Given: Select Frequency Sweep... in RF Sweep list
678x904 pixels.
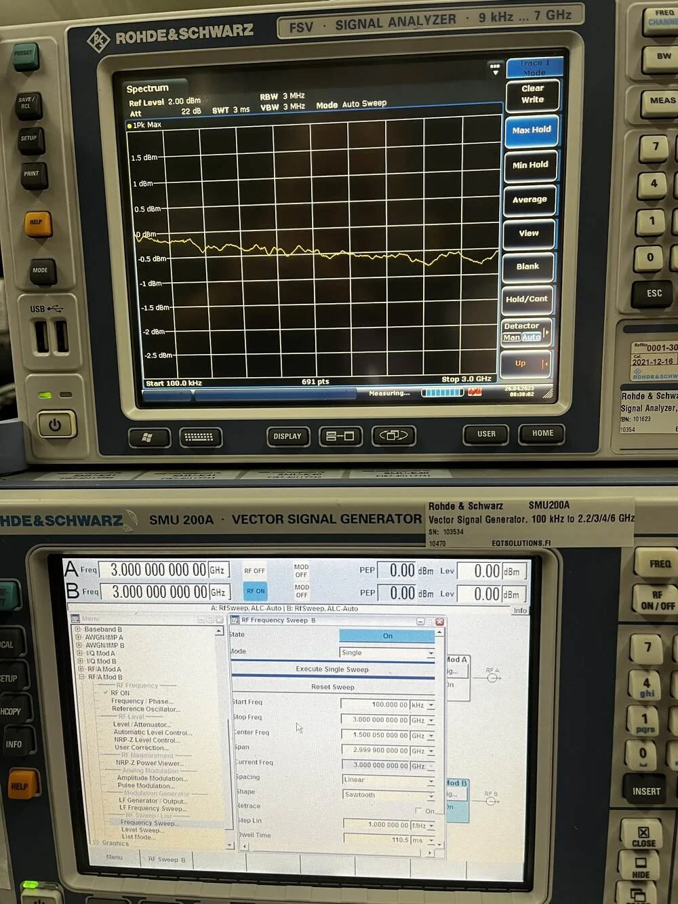Looking at the screenshot, I should tap(150, 823).
